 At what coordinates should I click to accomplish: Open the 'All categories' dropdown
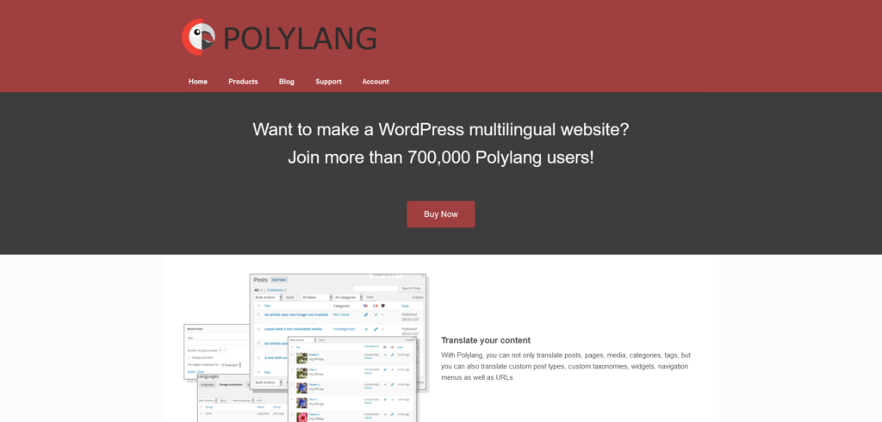click(x=349, y=296)
